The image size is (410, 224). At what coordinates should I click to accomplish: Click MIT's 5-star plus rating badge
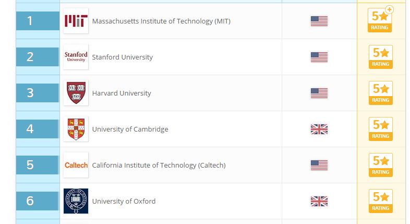pyautogui.click(x=380, y=21)
